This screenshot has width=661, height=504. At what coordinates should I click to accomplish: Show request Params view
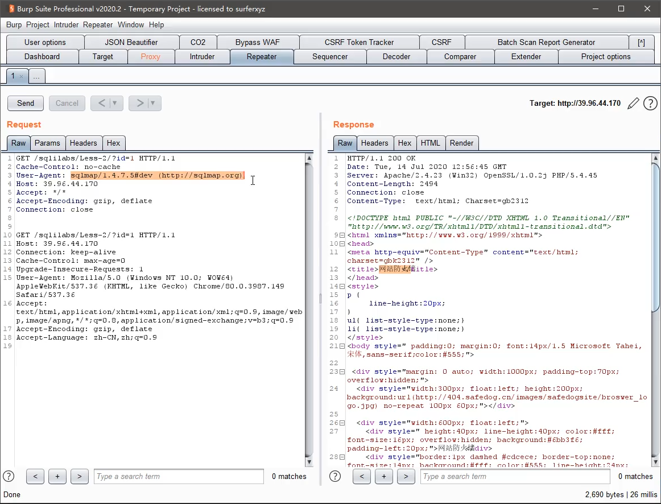point(47,143)
